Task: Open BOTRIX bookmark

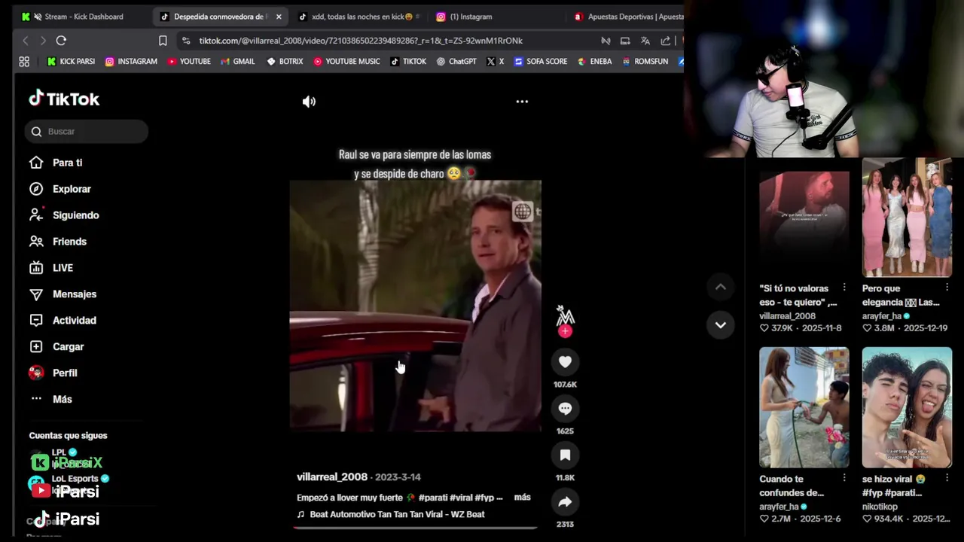Action: coord(285,62)
